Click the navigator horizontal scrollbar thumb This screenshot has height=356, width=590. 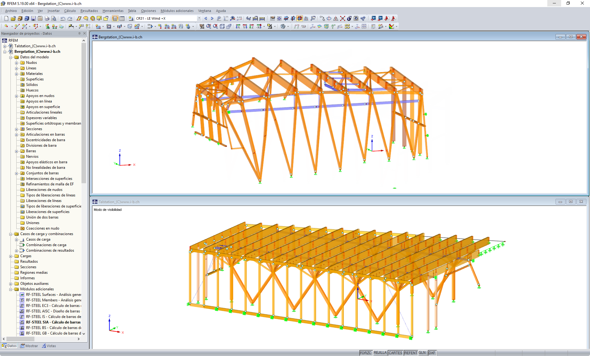click(20, 339)
